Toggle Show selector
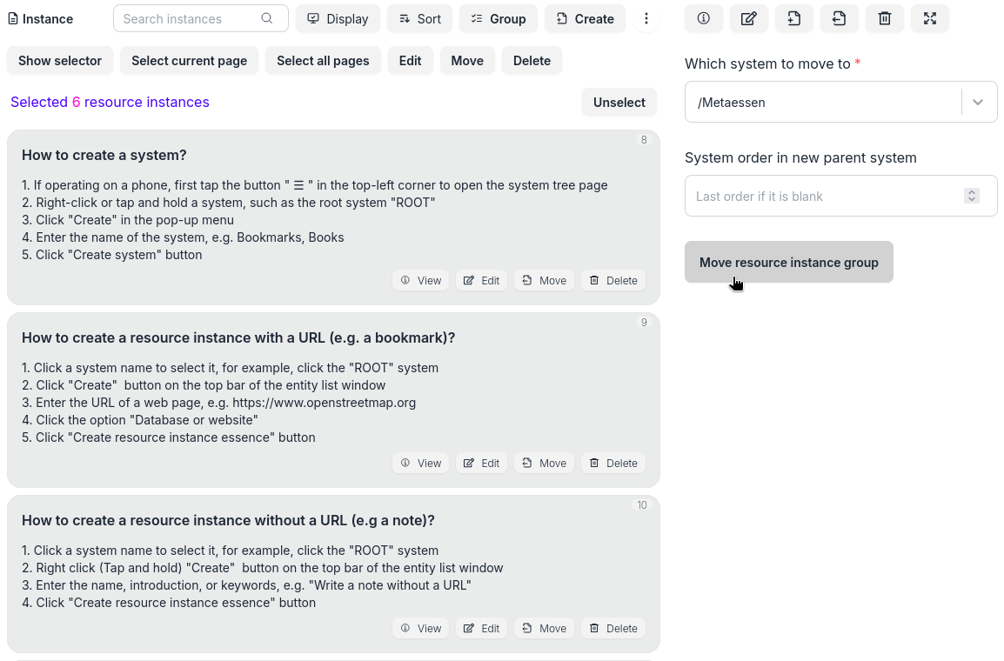Viewport: 1004px width, 661px height. click(x=60, y=61)
